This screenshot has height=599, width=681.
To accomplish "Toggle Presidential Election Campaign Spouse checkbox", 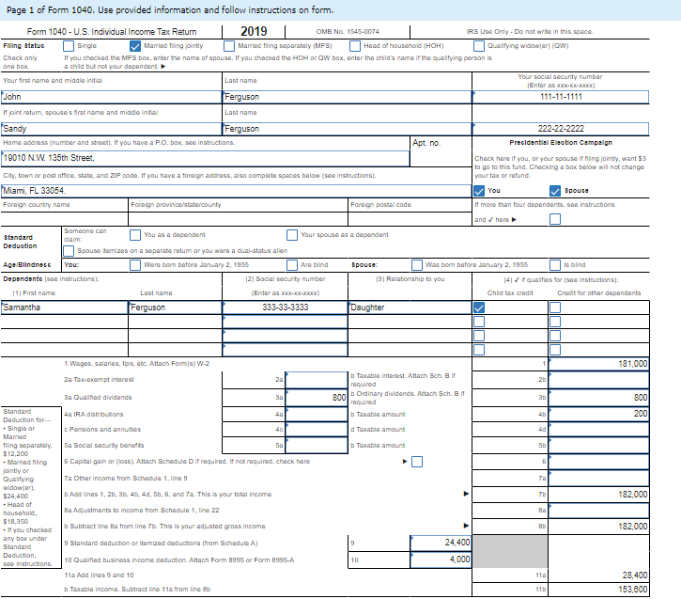I will point(554,191).
